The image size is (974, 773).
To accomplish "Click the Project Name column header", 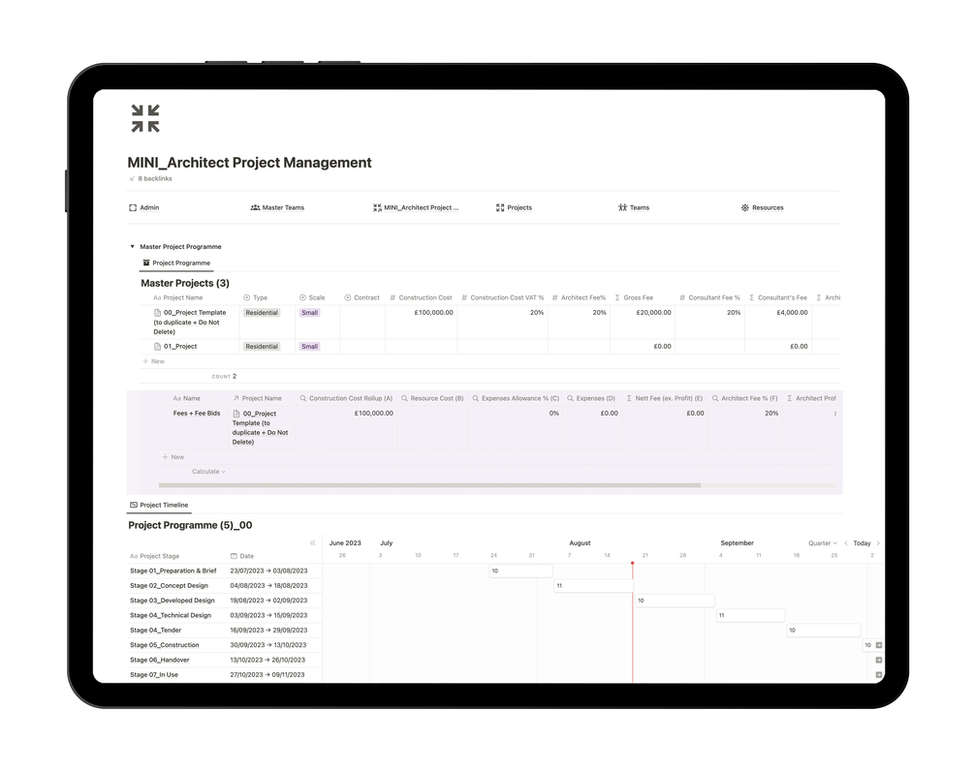I will [178, 298].
